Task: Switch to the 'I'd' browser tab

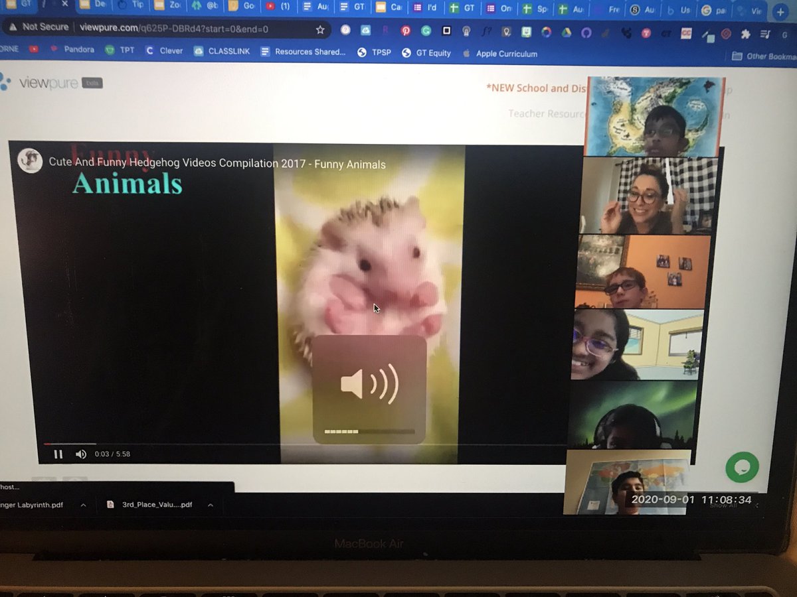Action: coord(426,7)
